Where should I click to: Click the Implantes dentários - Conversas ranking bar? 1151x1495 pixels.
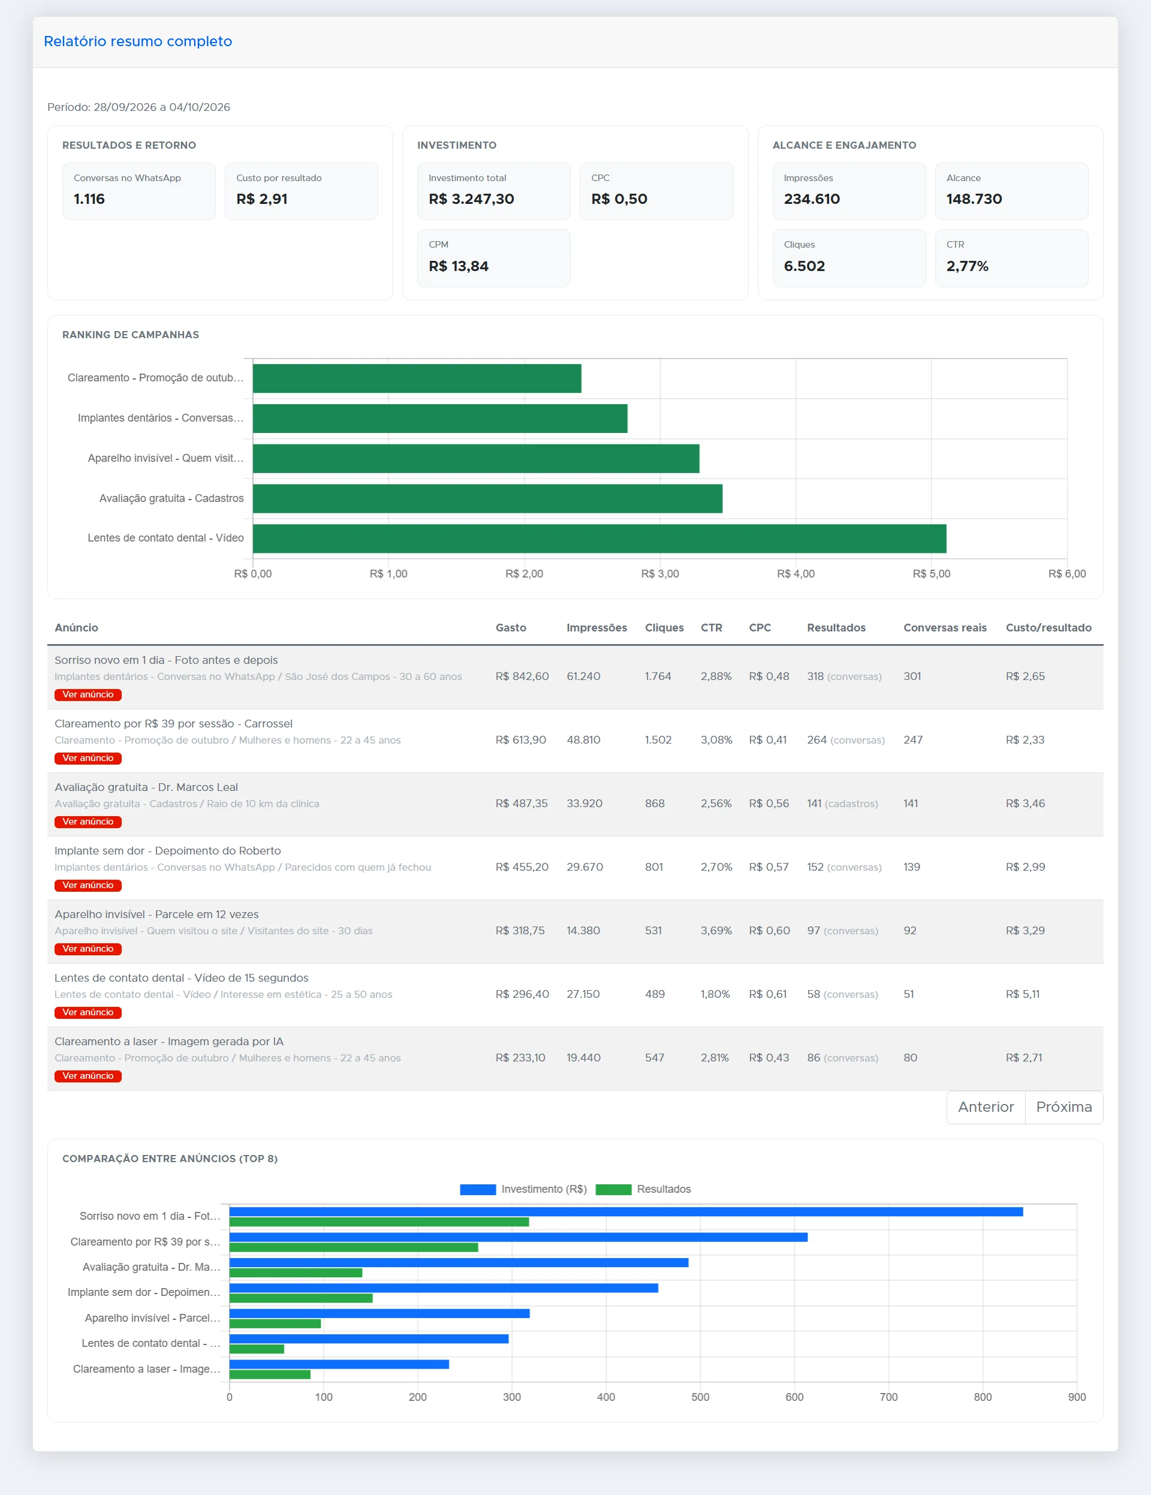point(440,418)
